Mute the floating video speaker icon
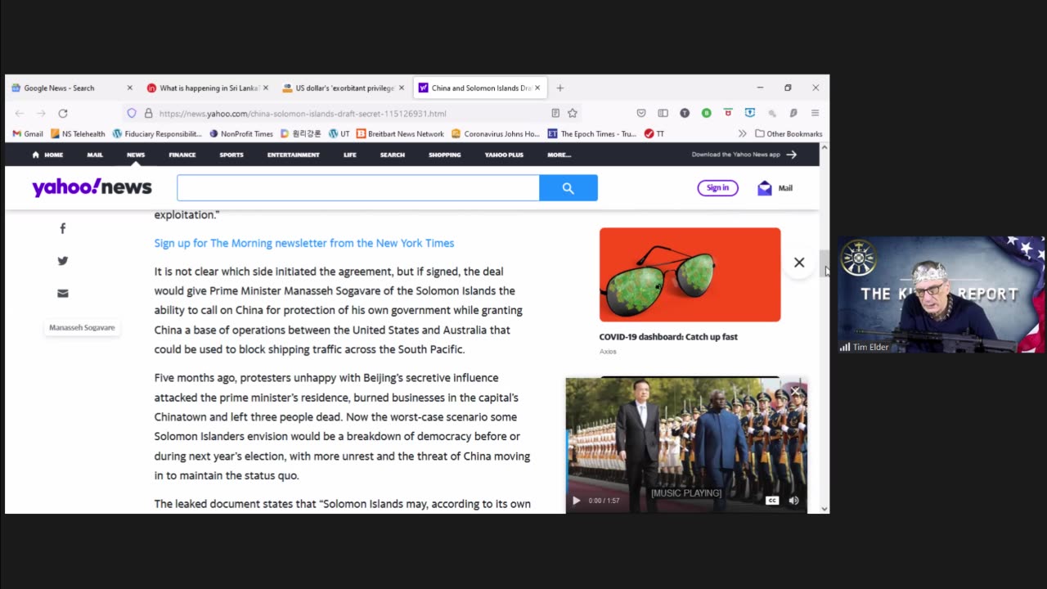This screenshot has height=589, width=1047. (793, 501)
